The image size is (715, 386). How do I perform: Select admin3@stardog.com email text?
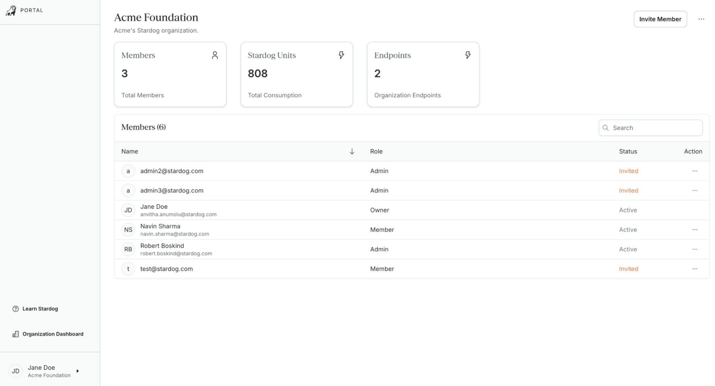pos(172,191)
